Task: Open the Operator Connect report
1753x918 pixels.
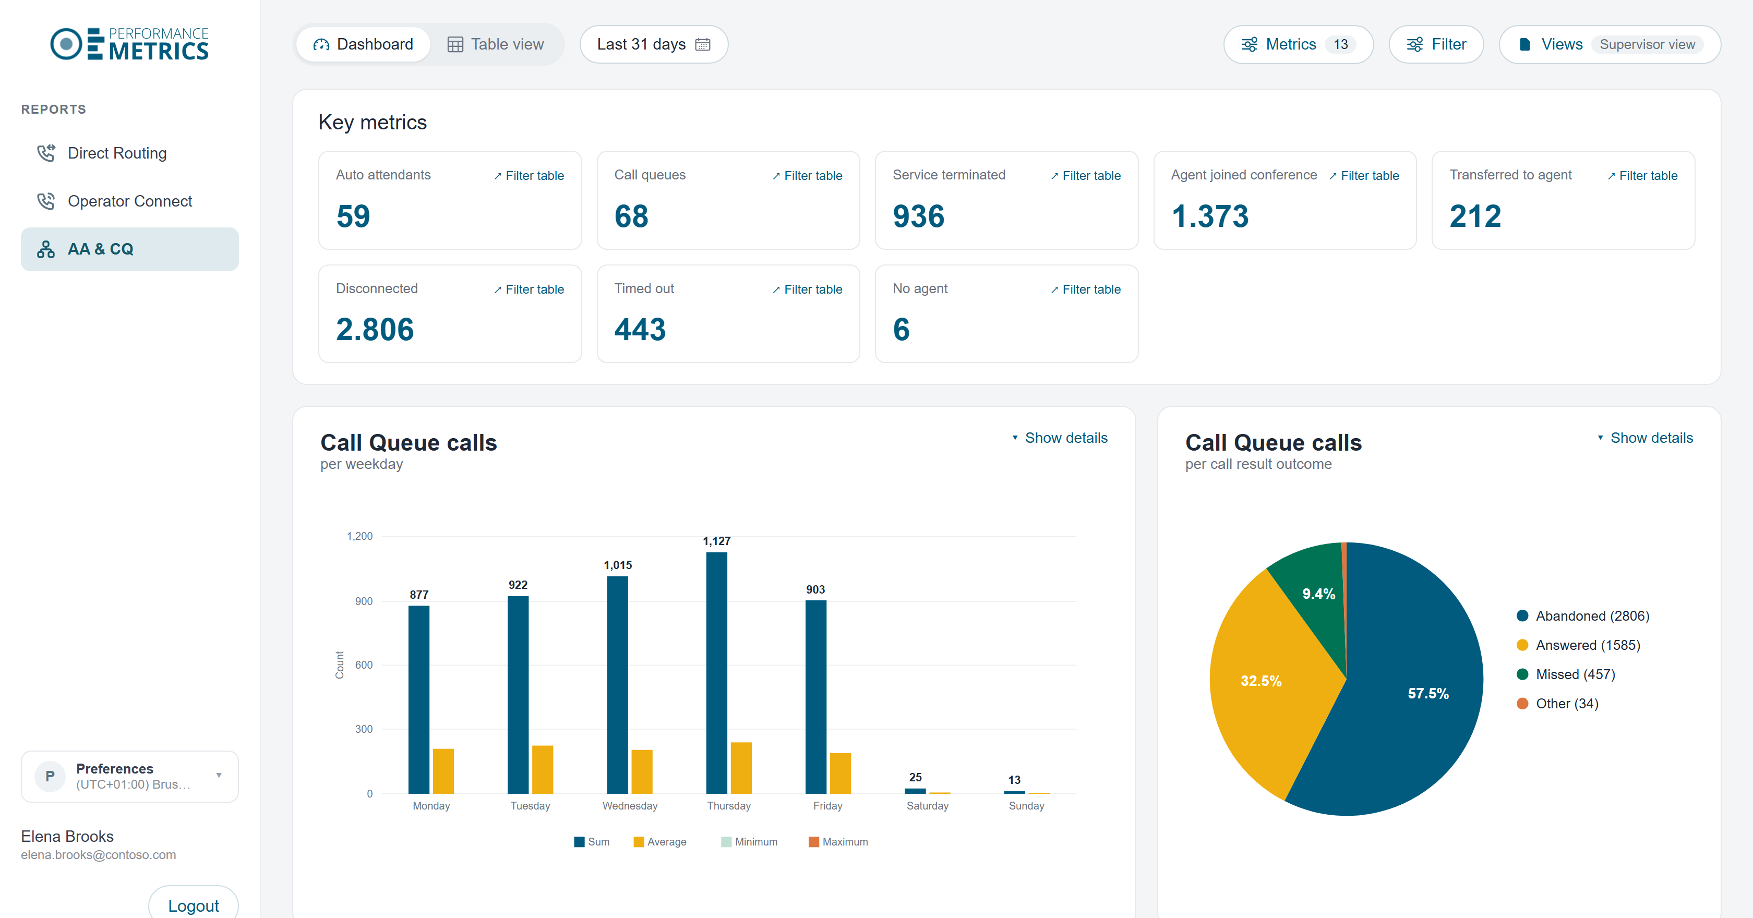Action: coord(129,201)
